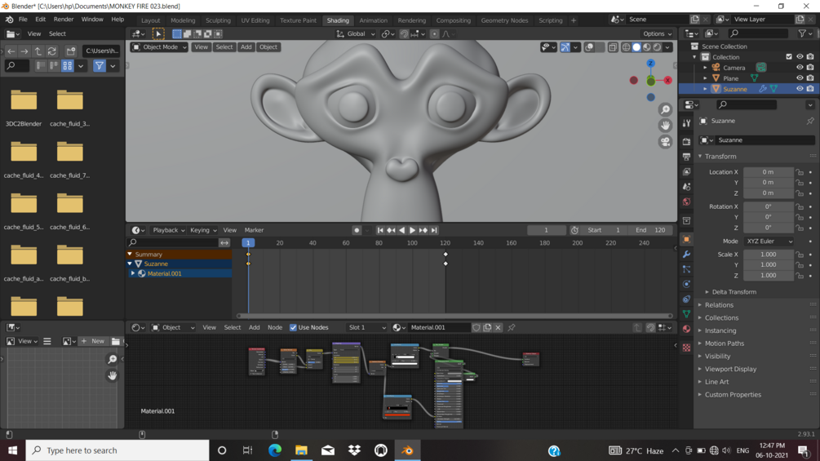This screenshot has height=461, width=820.
Task: Click the viewport Add button
Action: [x=246, y=47]
